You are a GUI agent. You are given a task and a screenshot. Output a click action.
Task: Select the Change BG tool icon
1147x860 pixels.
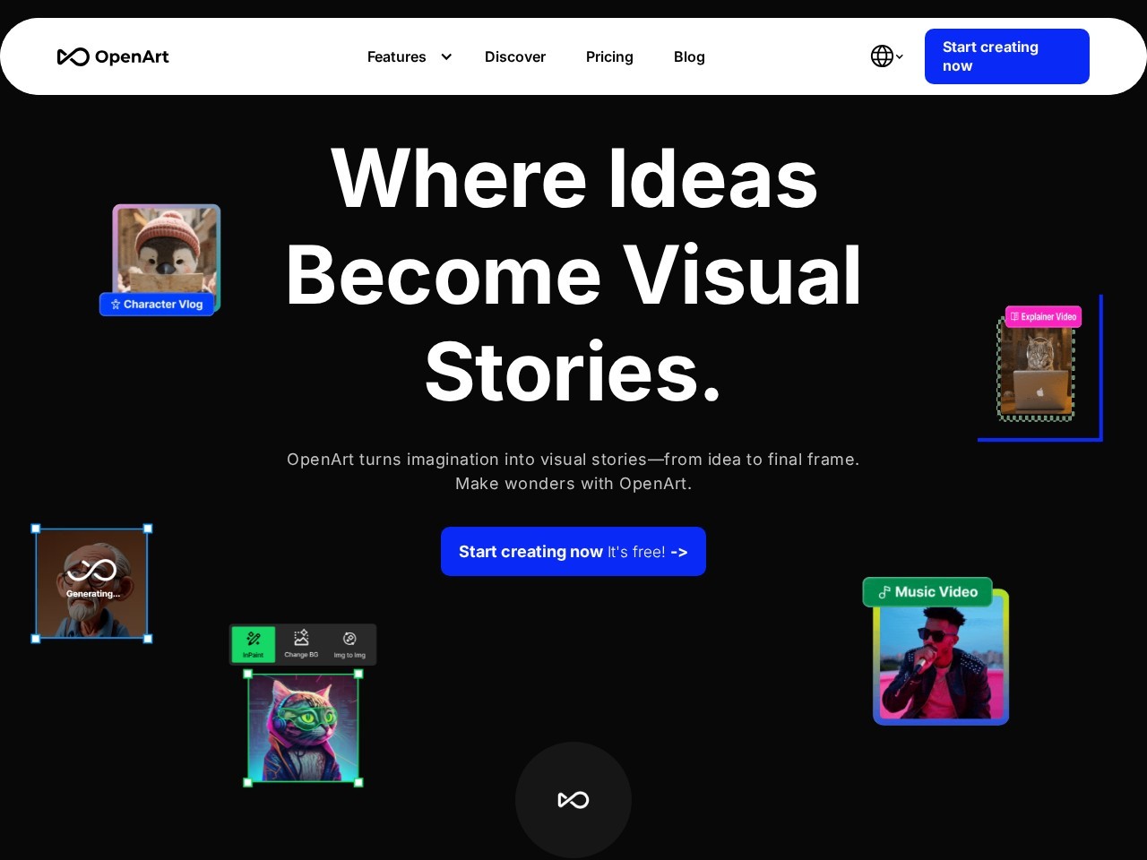click(301, 643)
